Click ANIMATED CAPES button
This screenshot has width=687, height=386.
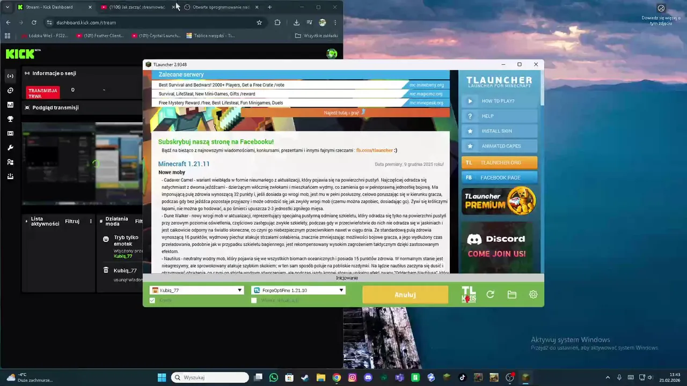tap(499, 146)
